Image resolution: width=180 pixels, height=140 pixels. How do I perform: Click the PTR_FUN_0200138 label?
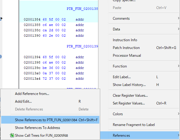pos(82,9)
